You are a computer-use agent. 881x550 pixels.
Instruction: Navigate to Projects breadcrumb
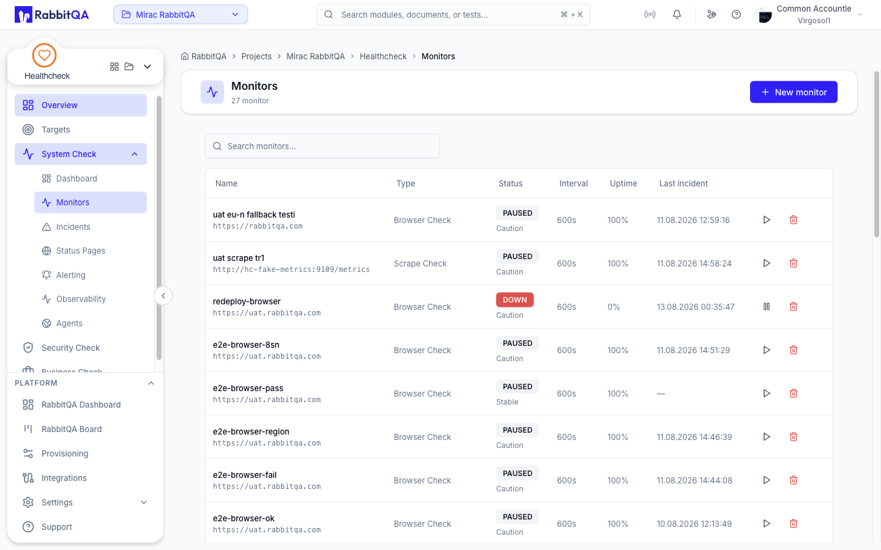256,56
